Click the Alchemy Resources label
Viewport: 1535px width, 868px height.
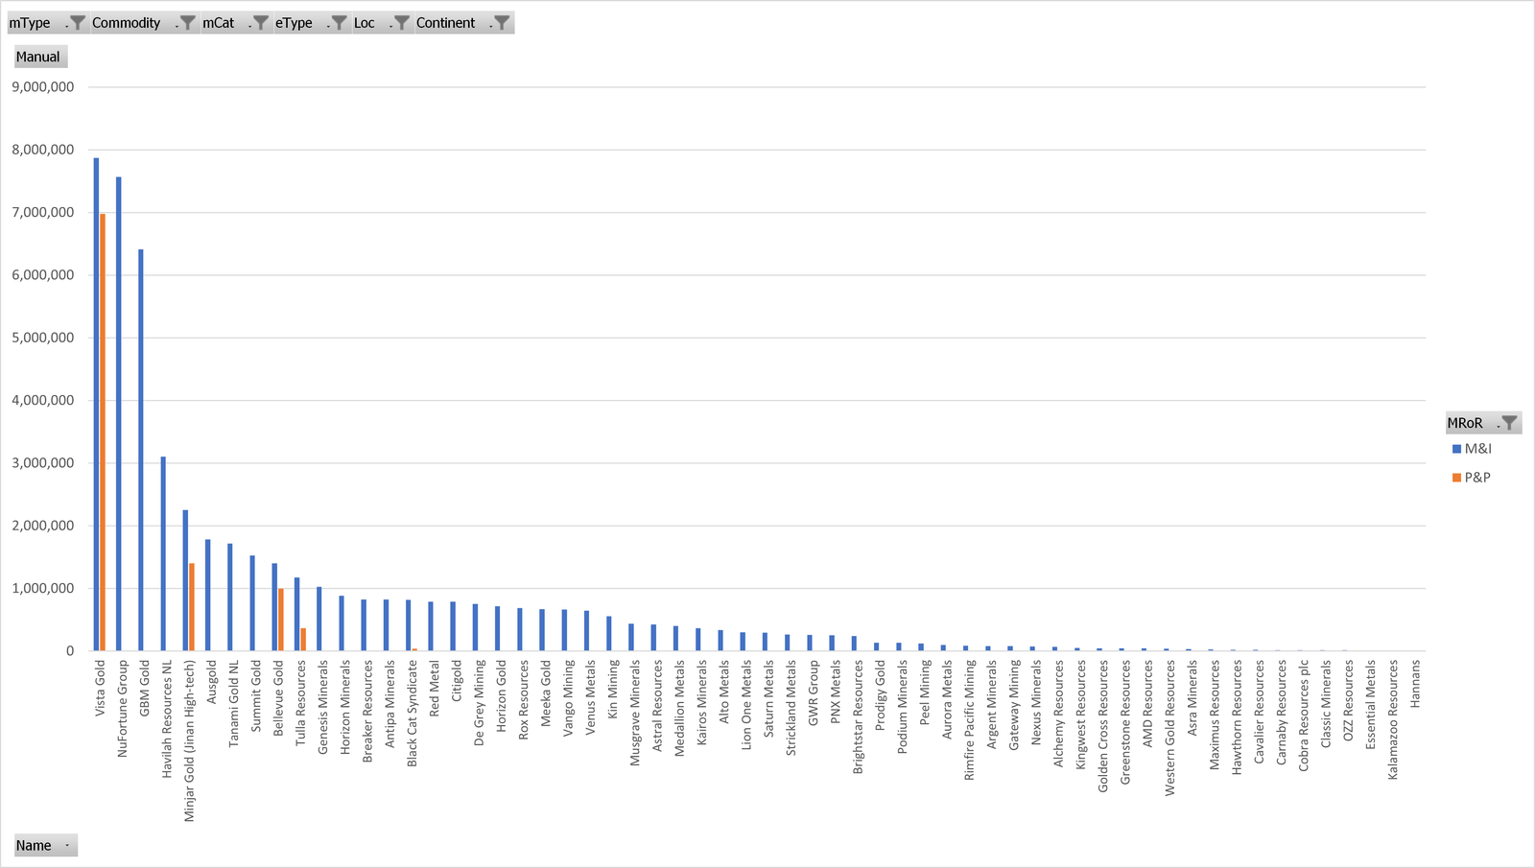pos(1059,714)
